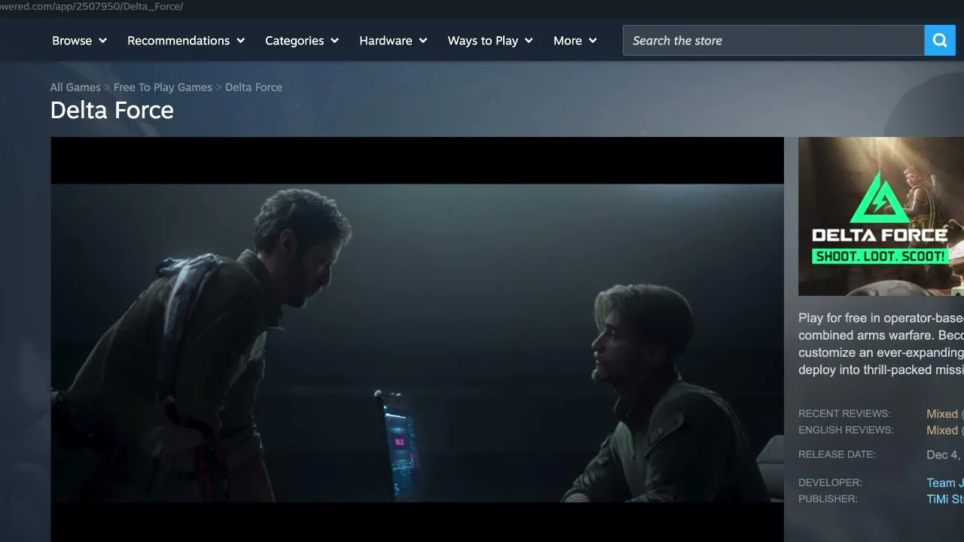Open the Browse menu

coord(80,41)
